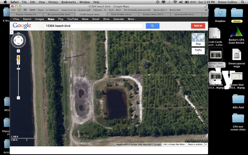Switch to View Profile: slcse... tab
This screenshot has height=155, width=248.
click(122, 14)
